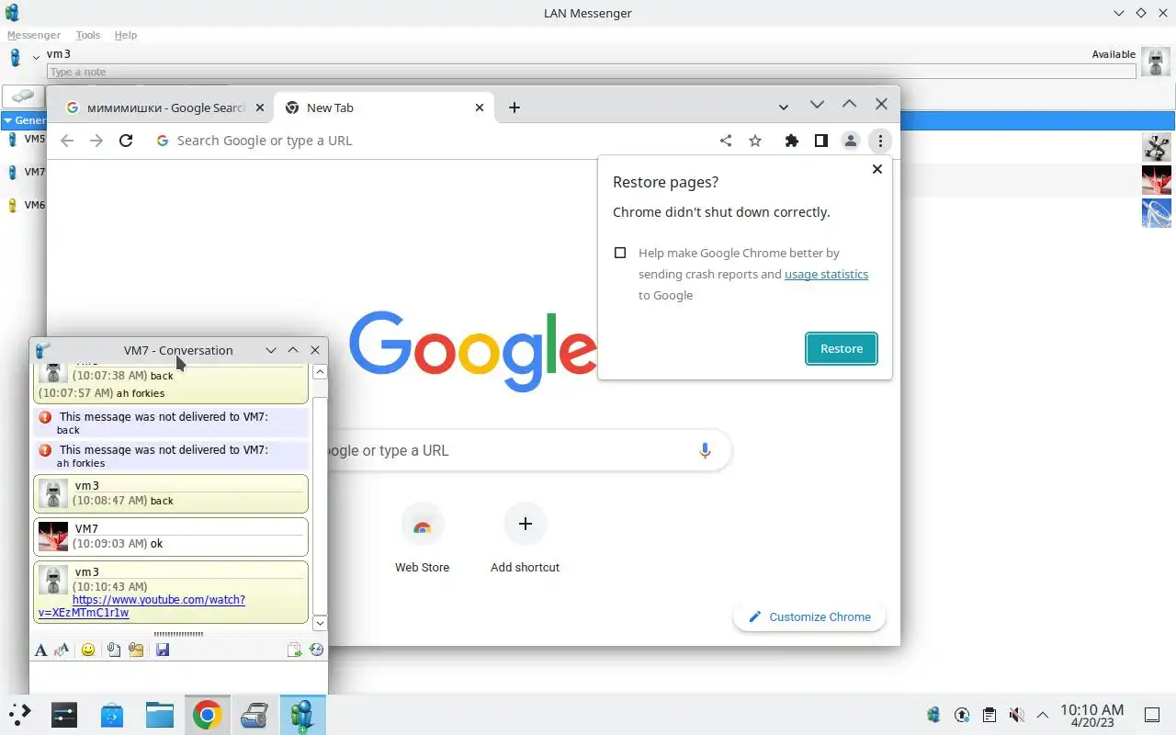
Task: Click the file transfers icon in conversation toolbar
Action: pyautogui.click(x=294, y=650)
